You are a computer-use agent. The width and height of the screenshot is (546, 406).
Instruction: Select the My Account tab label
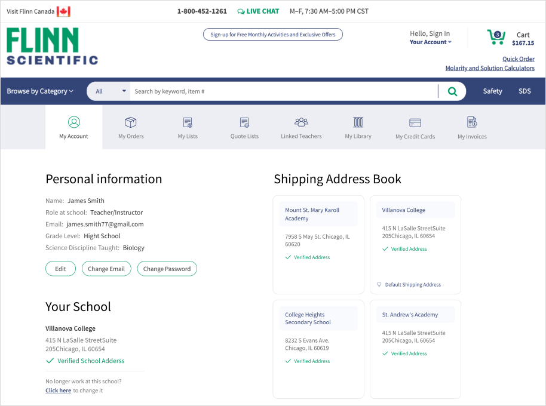[73, 136]
